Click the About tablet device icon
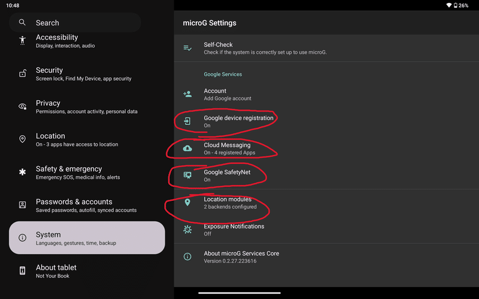This screenshot has height=299, width=479. pyautogui.click(x=22, y=271)
